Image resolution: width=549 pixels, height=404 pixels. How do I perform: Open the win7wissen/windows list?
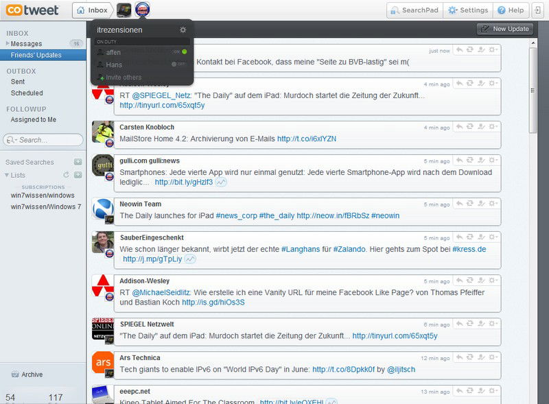coord(43,195)
